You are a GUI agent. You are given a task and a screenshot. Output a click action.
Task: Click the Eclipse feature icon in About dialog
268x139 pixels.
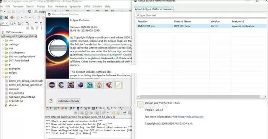pos(52,85)
